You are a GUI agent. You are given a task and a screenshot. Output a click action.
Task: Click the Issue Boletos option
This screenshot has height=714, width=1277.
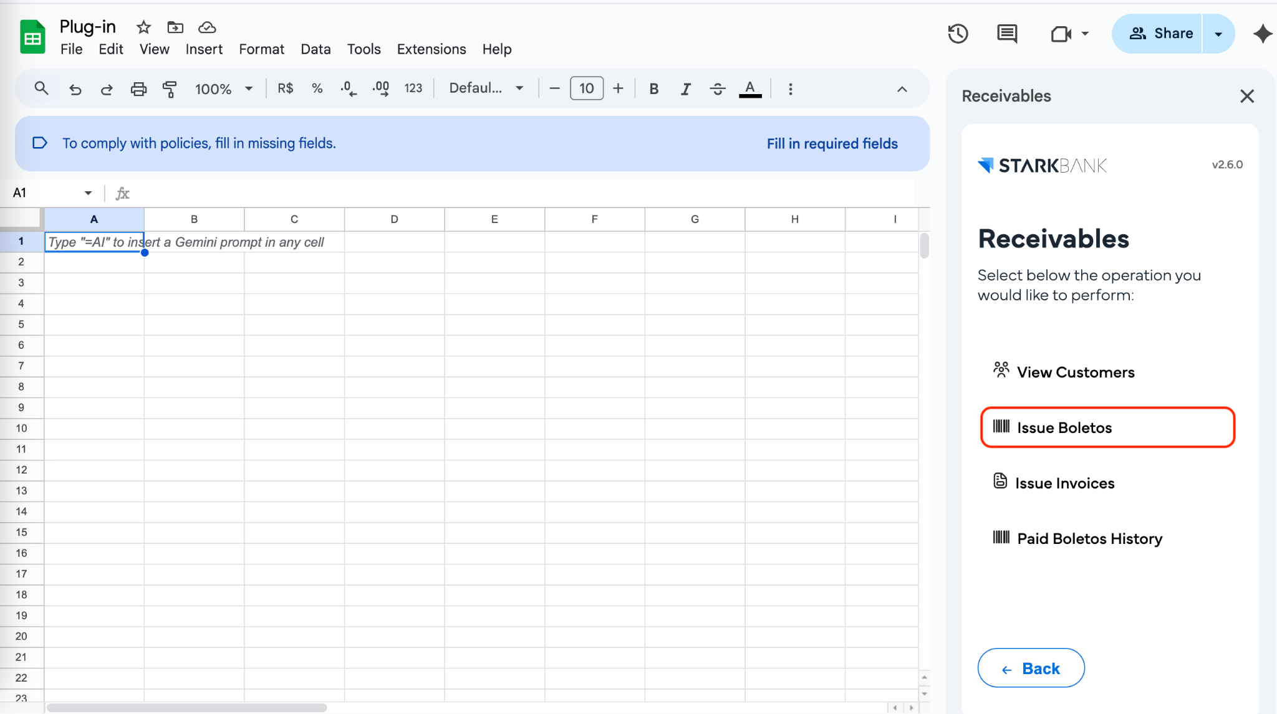point(1107,427)
